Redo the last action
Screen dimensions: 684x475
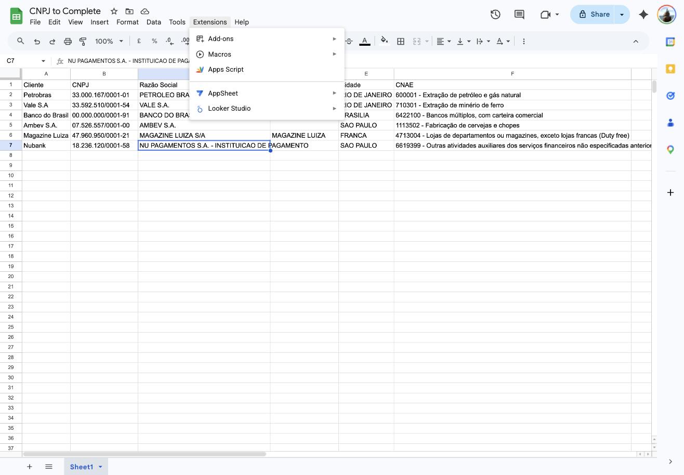(x=52, y=41)
